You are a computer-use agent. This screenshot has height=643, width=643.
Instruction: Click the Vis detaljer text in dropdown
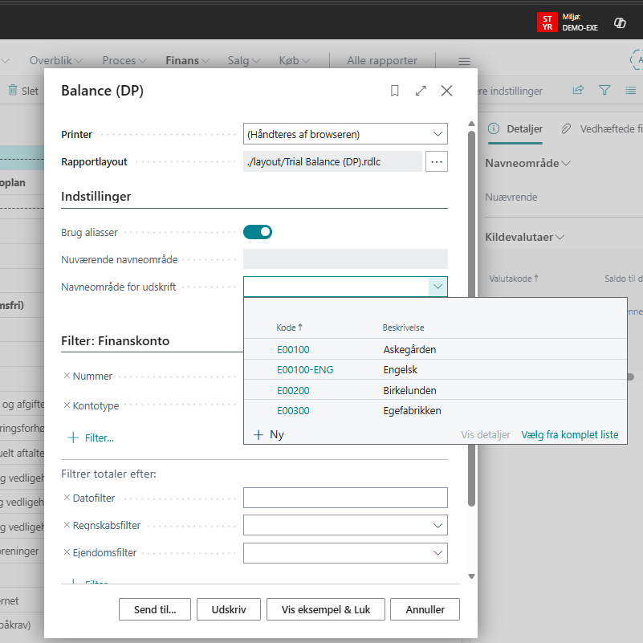[486, 434]
